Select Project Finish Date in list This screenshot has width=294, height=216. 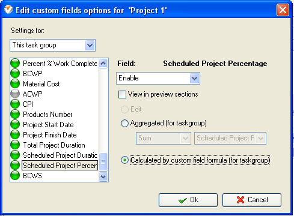click(50, 135)
